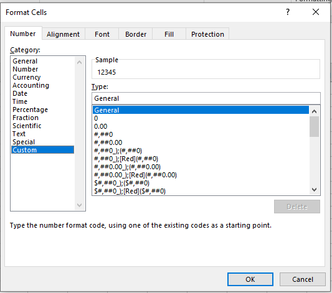
Task: Select highlighted General in the Type list
Action: pyautogui.click(x=201, y=110)
